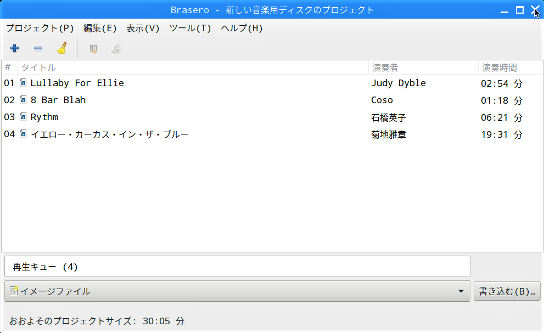The height and width of the screenshot is (333, 544).
Task: Select the track イエロー・カーカス・イン・ザ・ブルー
Action: [x=110, y=134]
